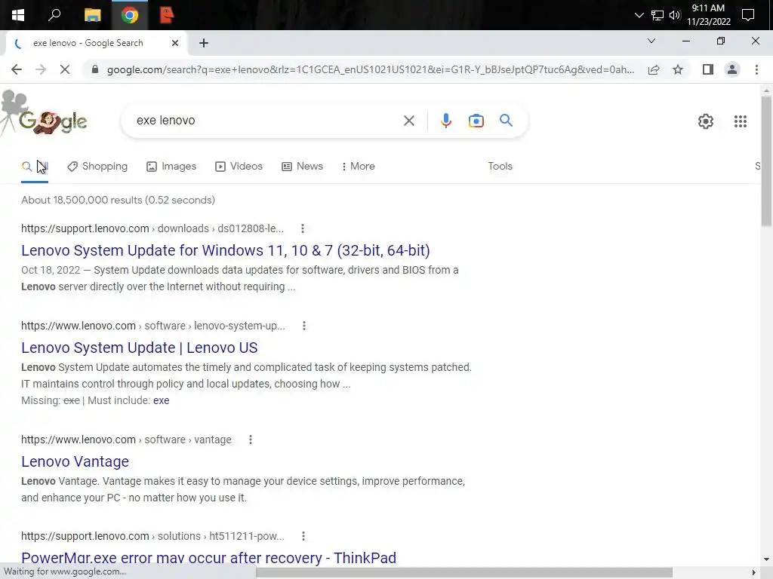Open network status in the system tray
773x579 pixels.
658,15
